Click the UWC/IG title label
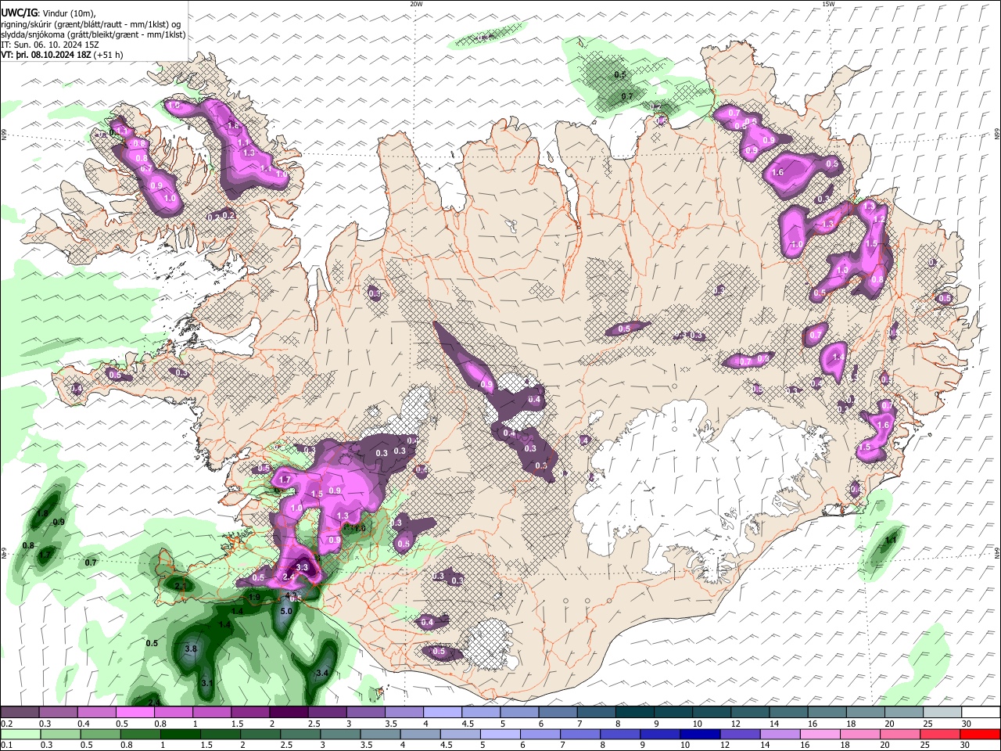This screenshot has height=751, width=1001. (19, 13)
